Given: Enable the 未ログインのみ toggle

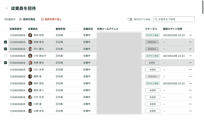Looking at the screenshot, I should tap(130, 19).
